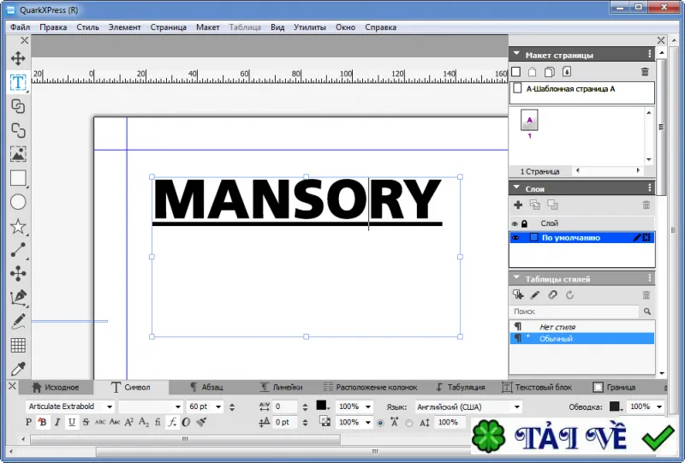Open the 60 pt font size dropdown
This screenshot has height=463, width=685.
coord(218,407)
